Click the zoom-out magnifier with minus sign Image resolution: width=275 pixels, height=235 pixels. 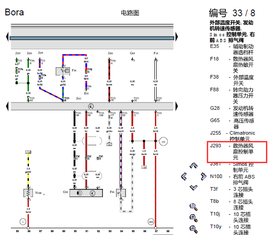tap(194, 229)
